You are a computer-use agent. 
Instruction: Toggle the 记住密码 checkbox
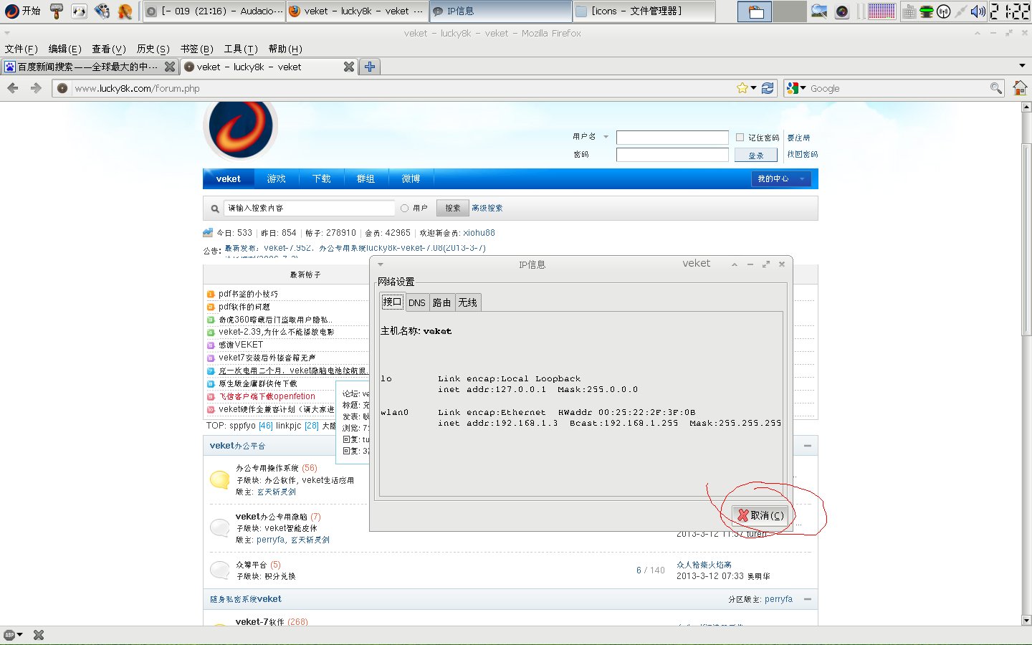click(740, 137)
